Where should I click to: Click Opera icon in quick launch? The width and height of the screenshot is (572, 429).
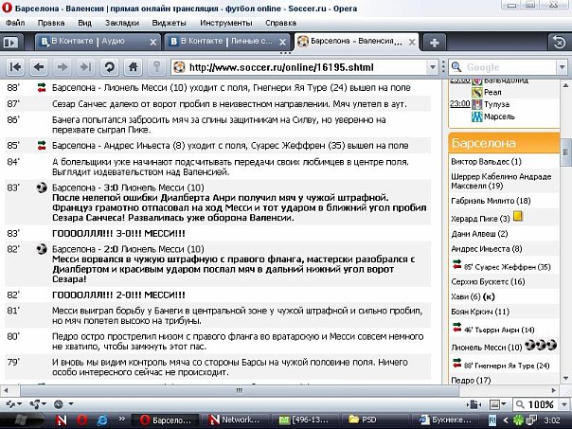pyautogui.click(x=82, y=419)
